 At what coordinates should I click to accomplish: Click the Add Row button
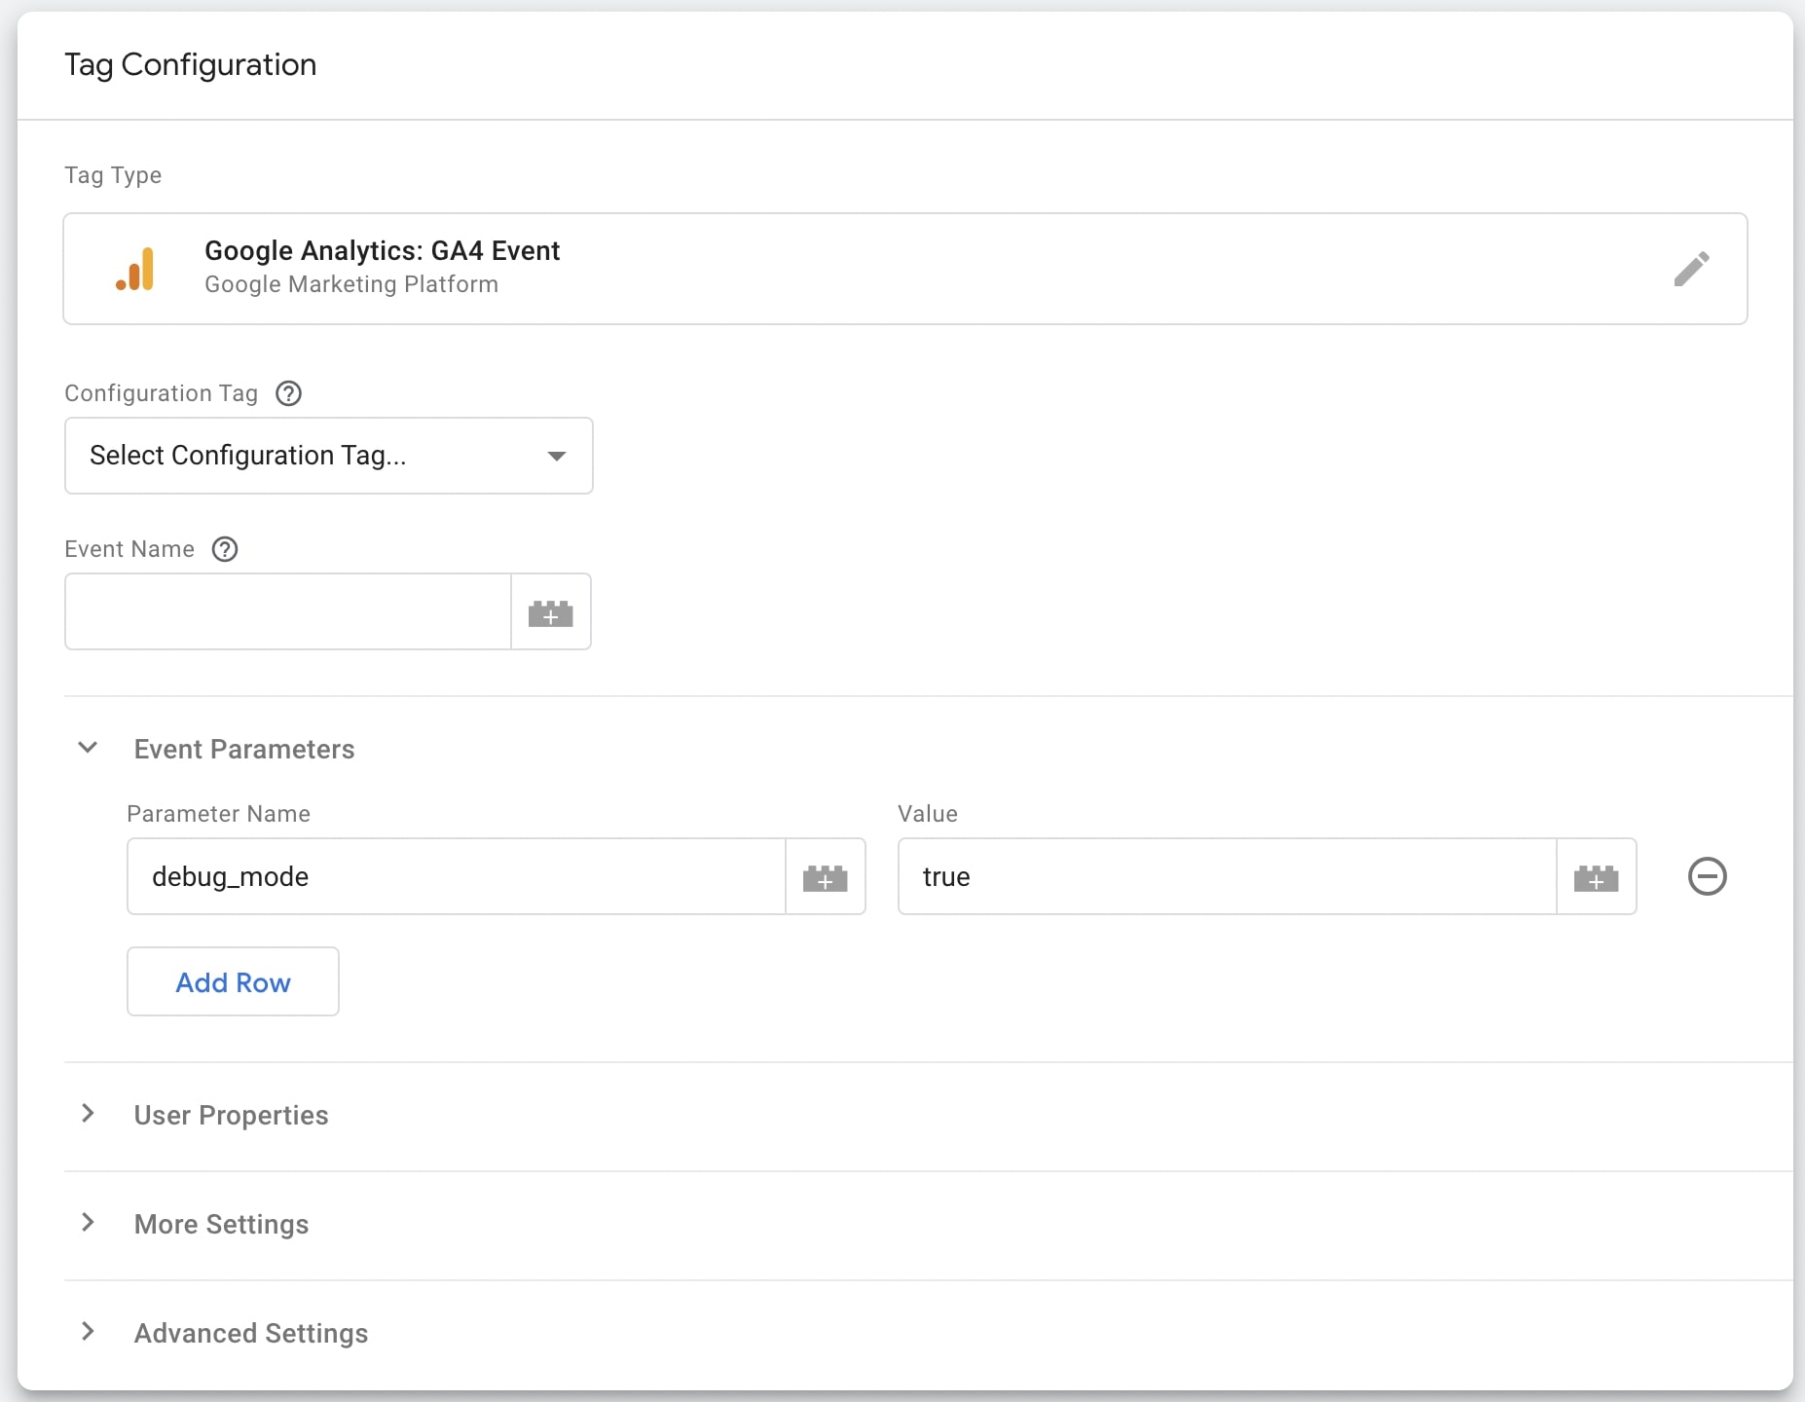tap(233, 981)
